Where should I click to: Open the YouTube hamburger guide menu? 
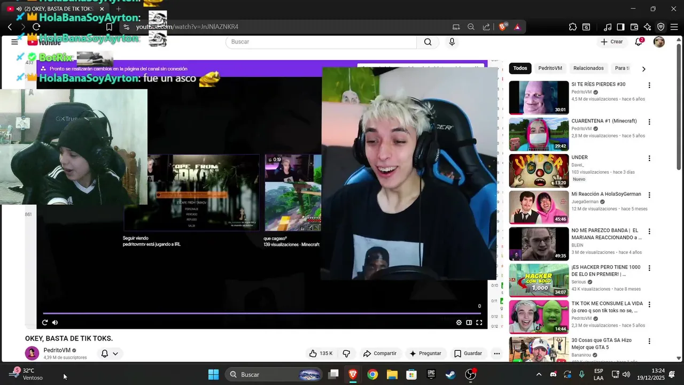pyautogui.click(x=14, y=42)
